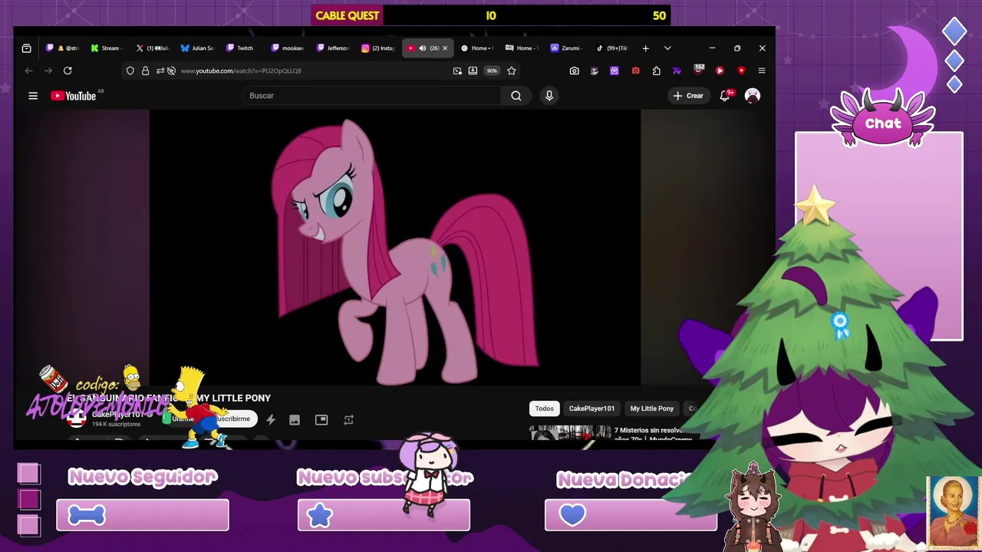Viewport: 982px width, 552px height.
Task: Open the YouTube hamburger guide menu
Action: [x=33, y=96]
